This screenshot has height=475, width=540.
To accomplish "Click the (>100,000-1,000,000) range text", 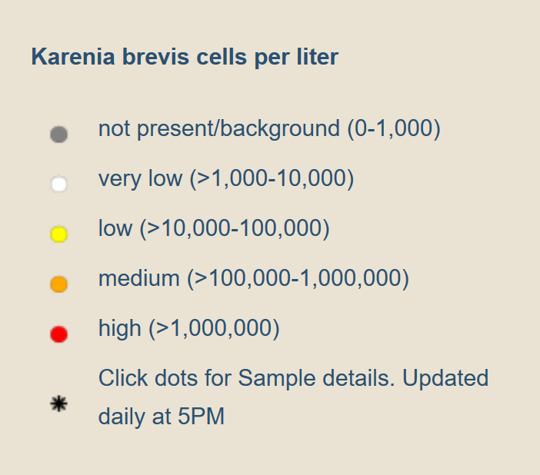I will 298,279.
